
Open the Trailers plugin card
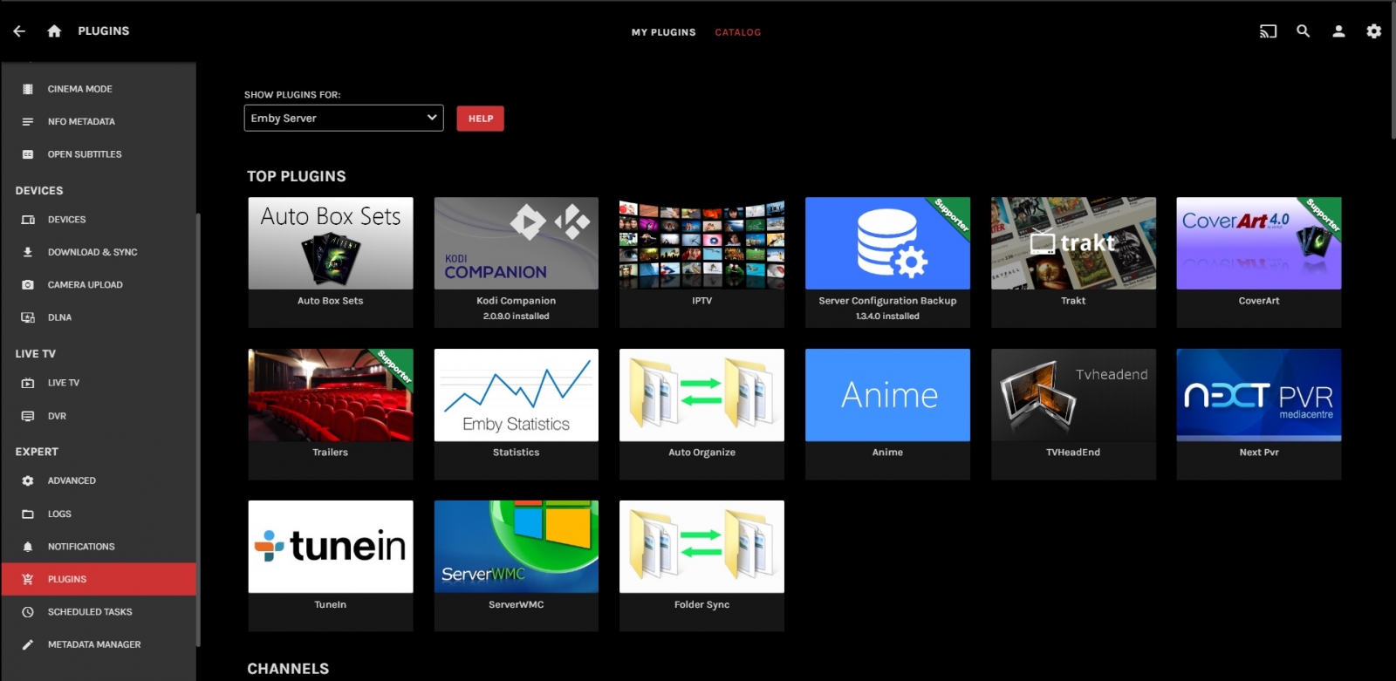[331, 414]
